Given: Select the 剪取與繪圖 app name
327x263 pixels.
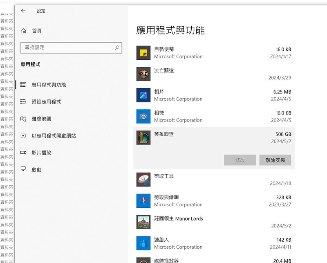Looking at the screenshot, I should (x=166, y=197).
